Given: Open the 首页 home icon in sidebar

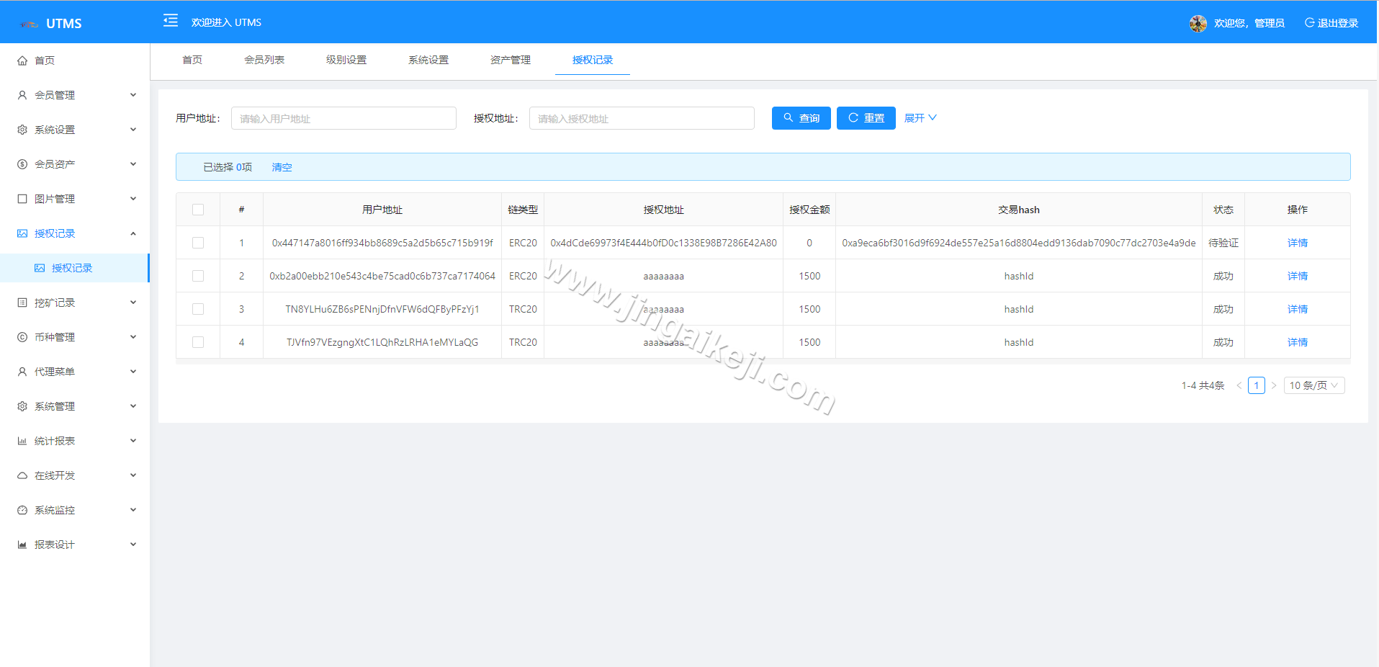Looking at the screenshot, I should pos(22,60).
